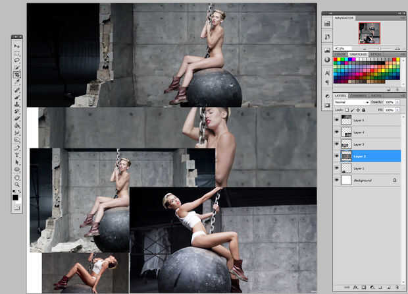Select the Magic Wand tool
This screenshot has width=408, height=294.
point(17,67)
